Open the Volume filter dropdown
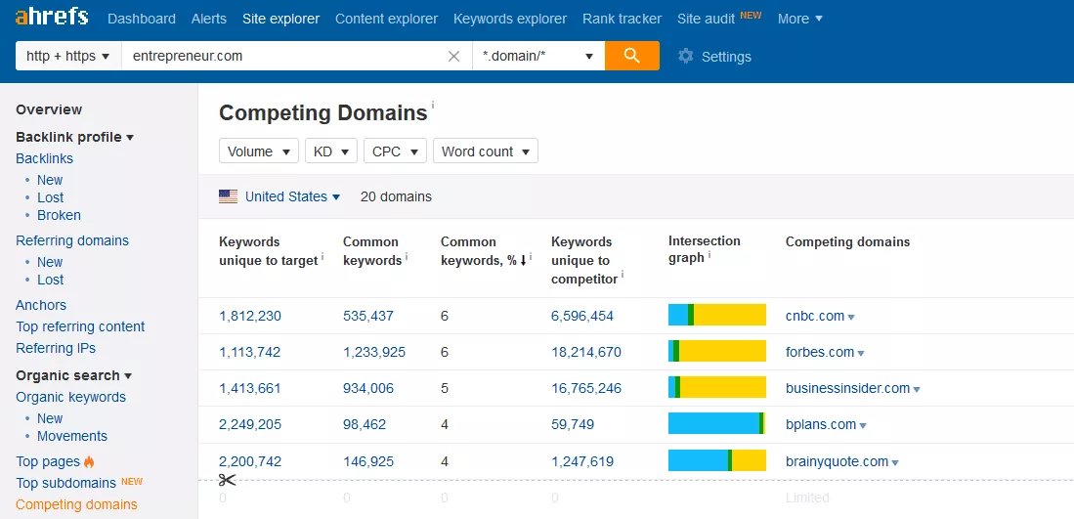1074x519 pixels. 259,151
